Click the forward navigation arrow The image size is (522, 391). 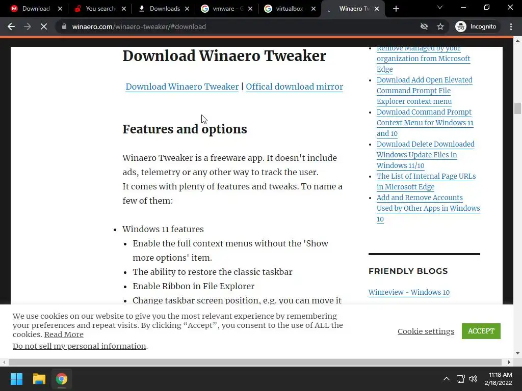point(28,26)
